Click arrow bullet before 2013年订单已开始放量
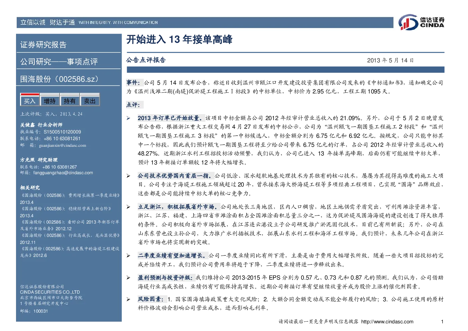The width and height of the screenshot is (468, 331). pos(128,118)
